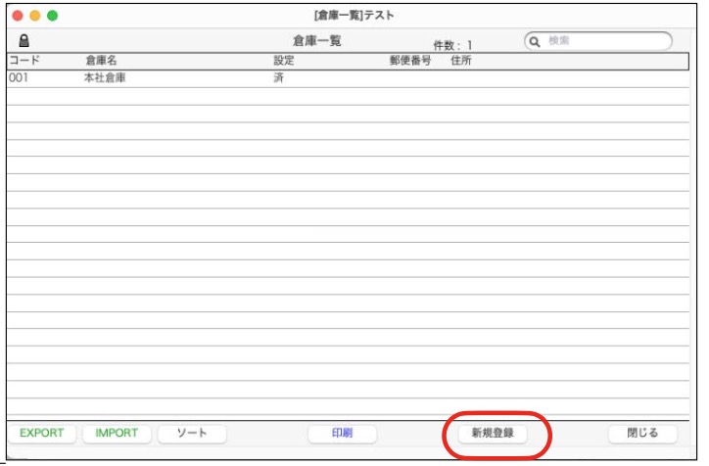The width and height of the screenshot is (709, 466).
Task: Open the ソート sort button
Action: 191,433
